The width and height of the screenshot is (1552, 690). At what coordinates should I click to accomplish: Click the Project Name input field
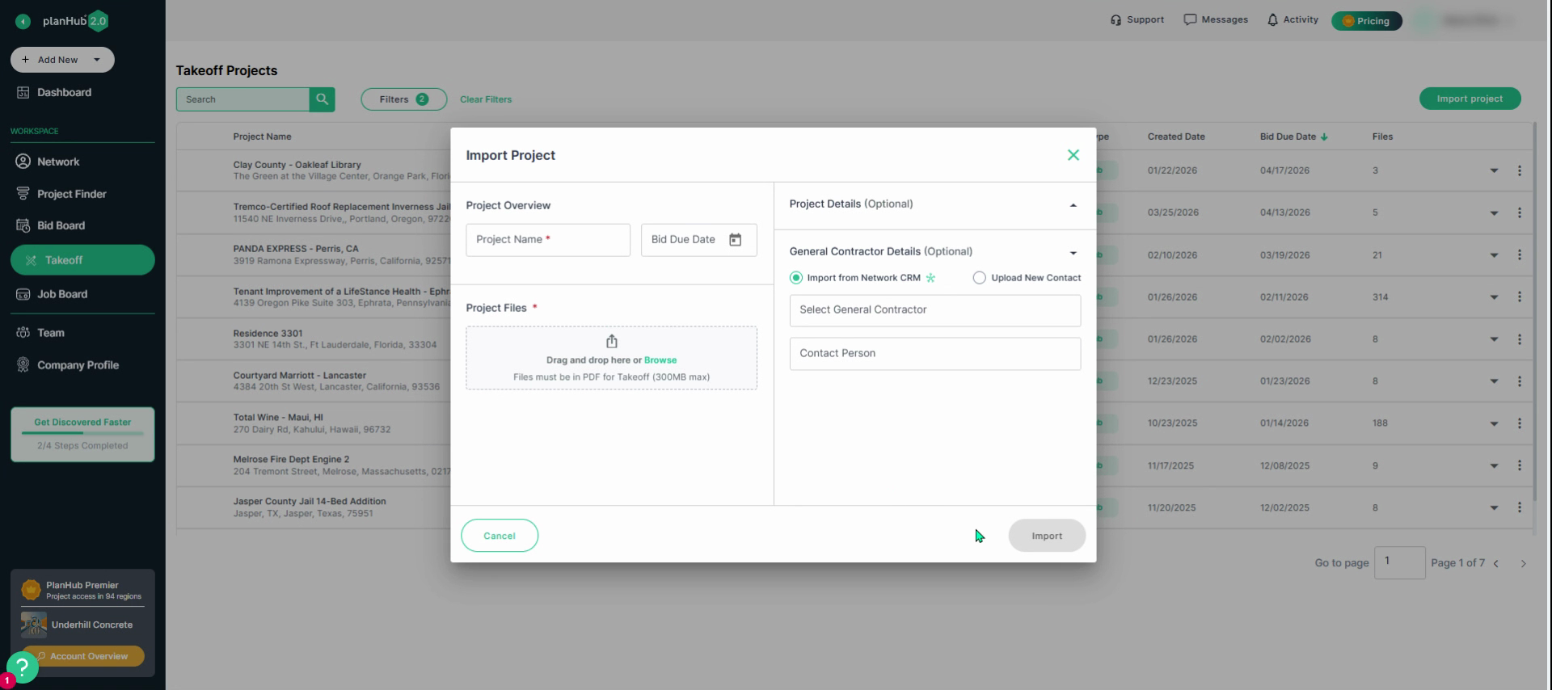click(x=548, y=240)
